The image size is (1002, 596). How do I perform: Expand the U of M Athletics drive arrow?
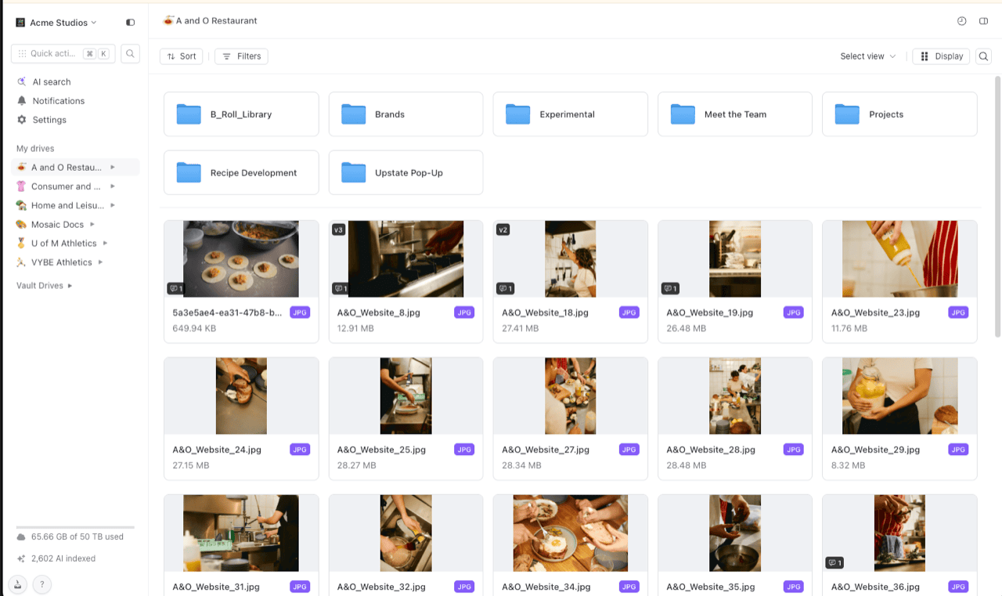pyautogui.click(x=105, y=244)
